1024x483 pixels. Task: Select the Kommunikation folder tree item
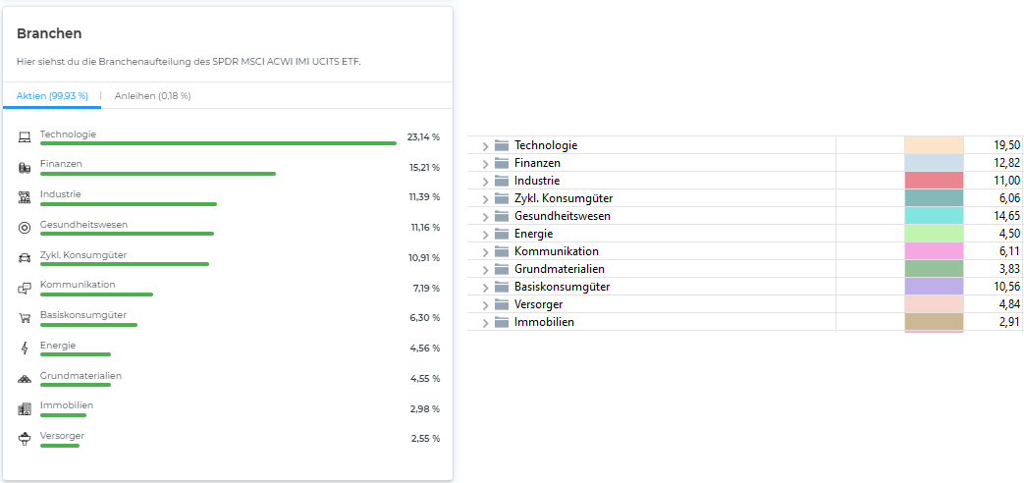pyautogui.click(x=556, y=251)
